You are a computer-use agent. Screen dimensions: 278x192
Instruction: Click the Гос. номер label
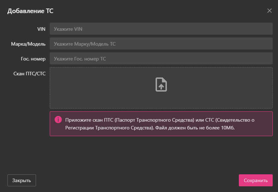tap(33, 59)
